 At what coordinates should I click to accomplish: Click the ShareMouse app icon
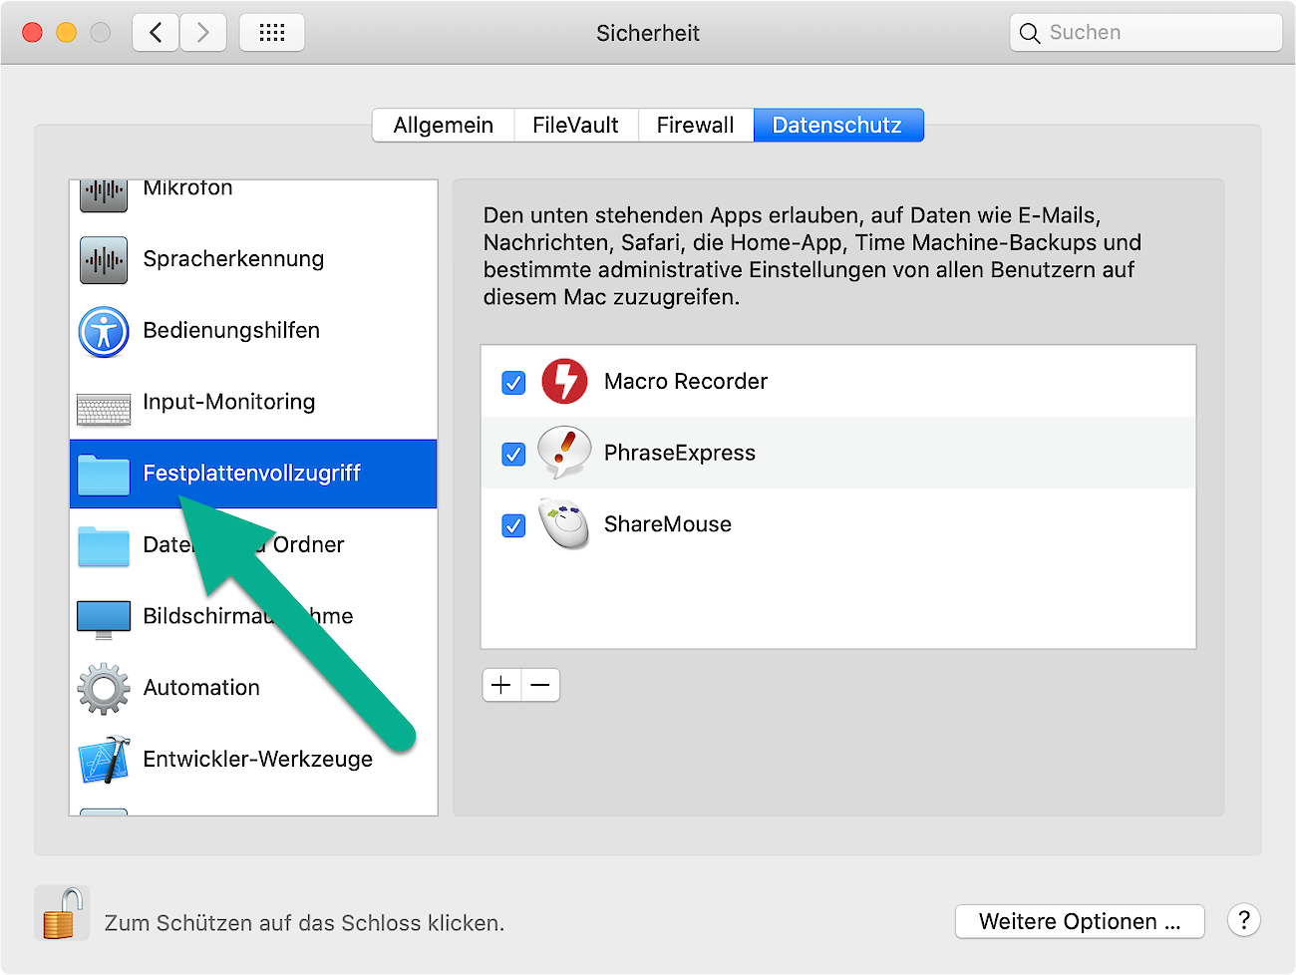coord(564,524)
